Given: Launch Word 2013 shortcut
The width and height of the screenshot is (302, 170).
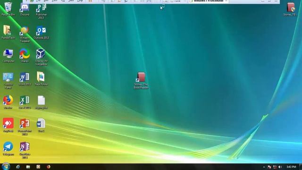Looking at the screenshot, I should [x=25, y=79].
